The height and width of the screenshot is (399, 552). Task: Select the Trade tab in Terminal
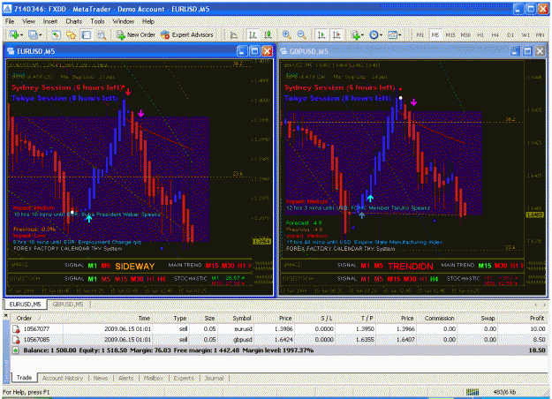(25, 378)
